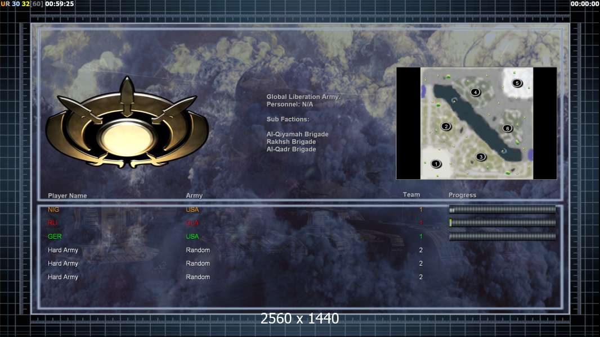
Task: Select start position marker 6 on map
Action: pos(507,128)
